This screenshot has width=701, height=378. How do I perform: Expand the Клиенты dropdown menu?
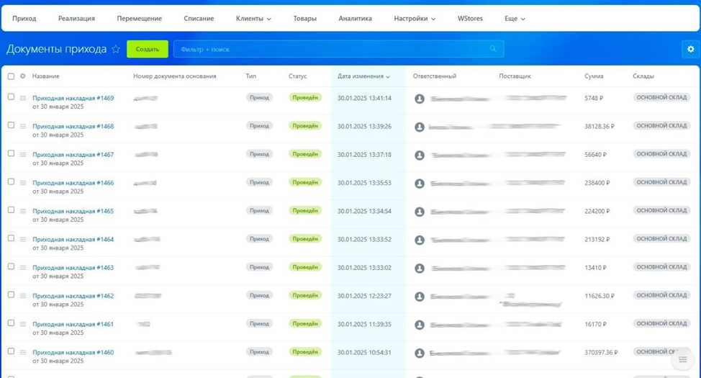pyautogui.click(x=253, y=19)
